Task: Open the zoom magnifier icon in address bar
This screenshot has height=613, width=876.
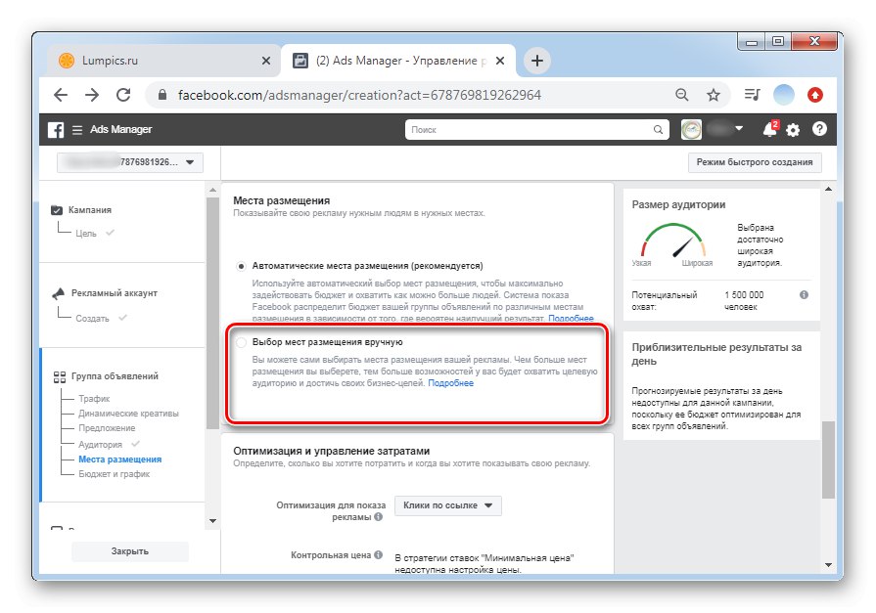Action: 681,95
